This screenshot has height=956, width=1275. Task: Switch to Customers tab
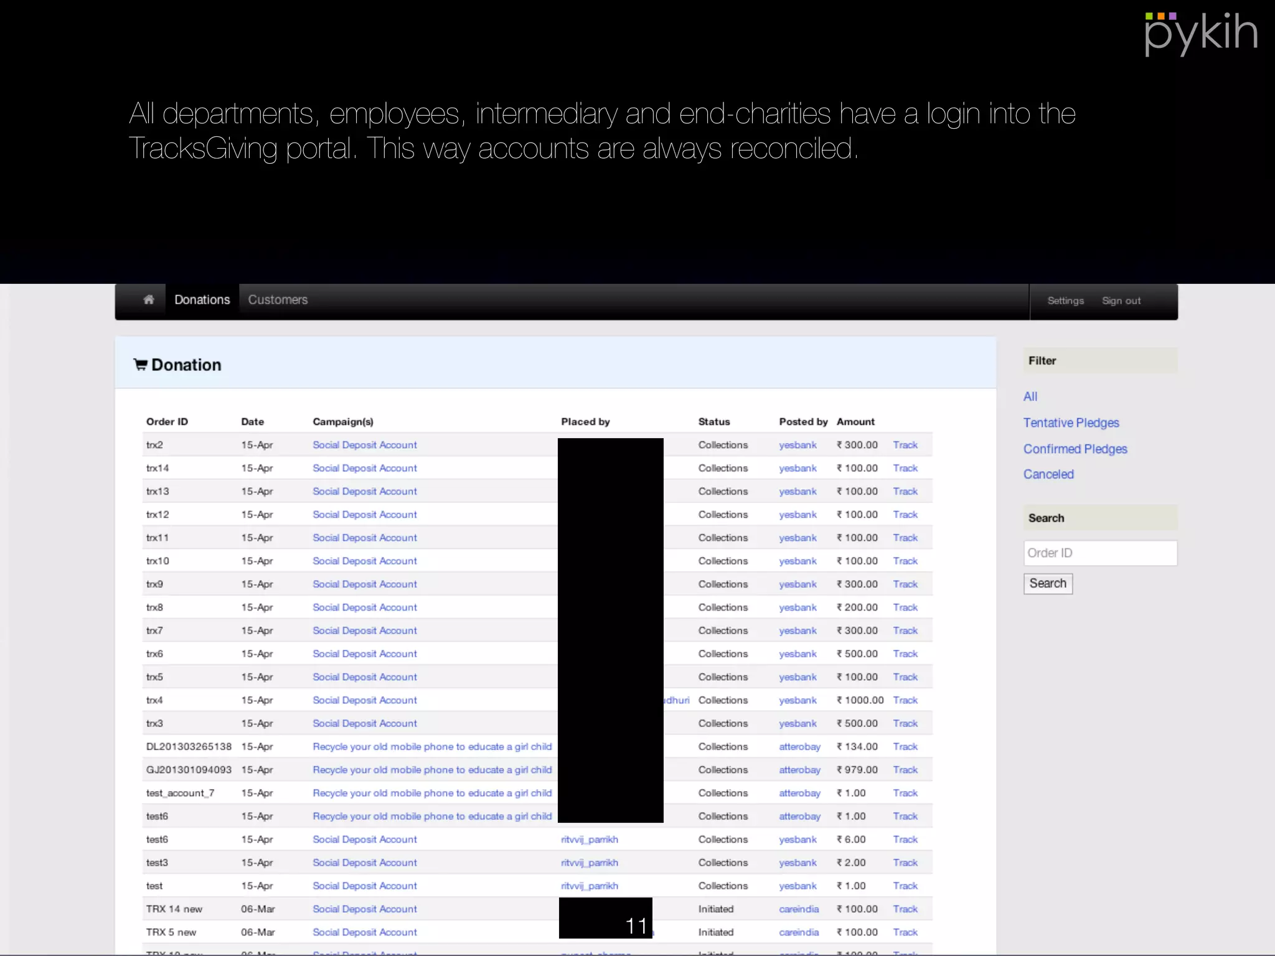[278, 300]
